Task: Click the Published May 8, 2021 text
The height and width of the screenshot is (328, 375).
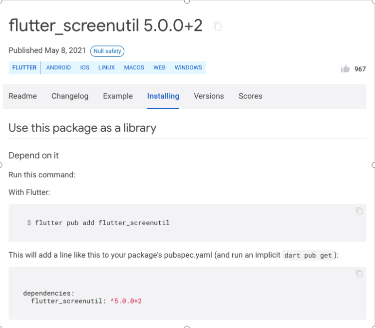Action: point(47,50)
